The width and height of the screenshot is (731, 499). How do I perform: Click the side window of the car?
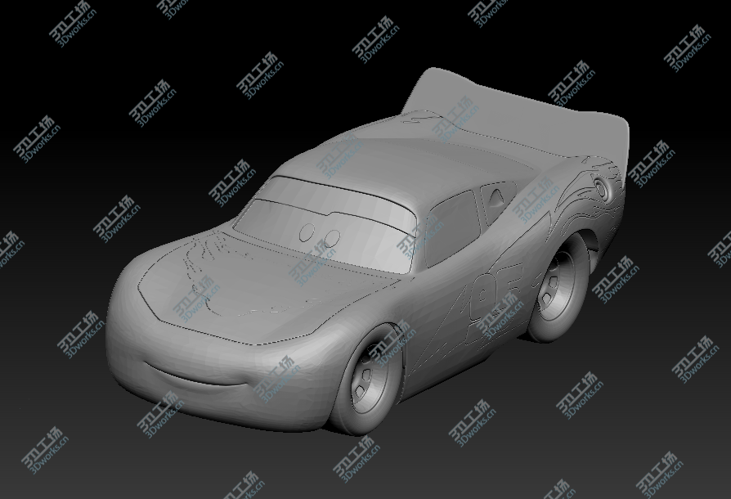(453, 228)
